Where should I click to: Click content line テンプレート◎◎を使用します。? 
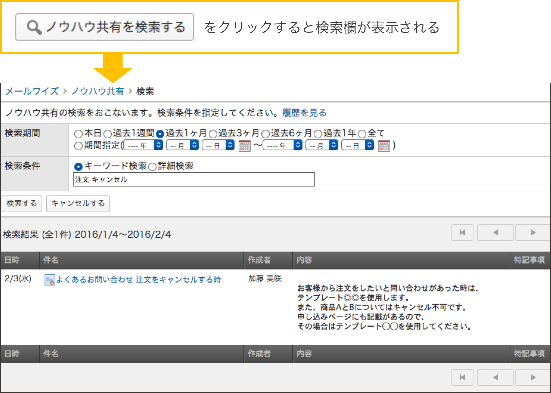click(354, 298)
